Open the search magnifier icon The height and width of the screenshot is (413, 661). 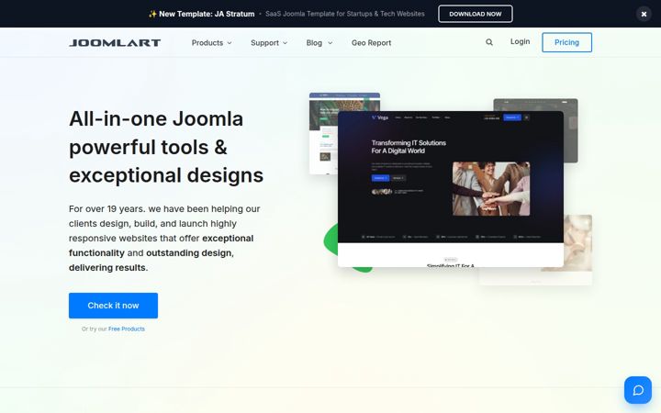point(489,42)
